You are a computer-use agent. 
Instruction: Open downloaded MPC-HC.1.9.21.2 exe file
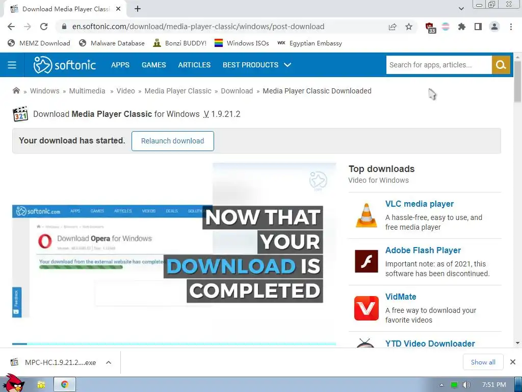coord(54,362)
